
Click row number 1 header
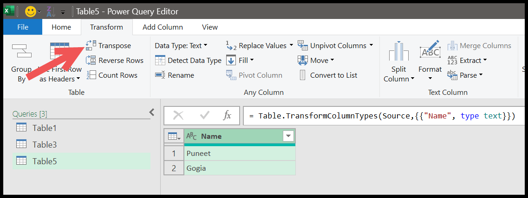[x=174, y=154]
